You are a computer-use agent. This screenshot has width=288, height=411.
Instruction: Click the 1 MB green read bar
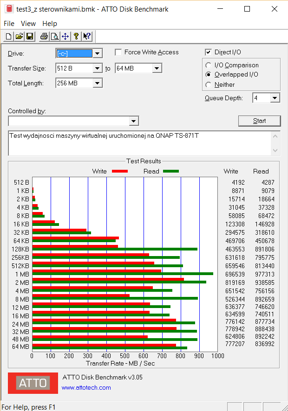coord(123,274)
